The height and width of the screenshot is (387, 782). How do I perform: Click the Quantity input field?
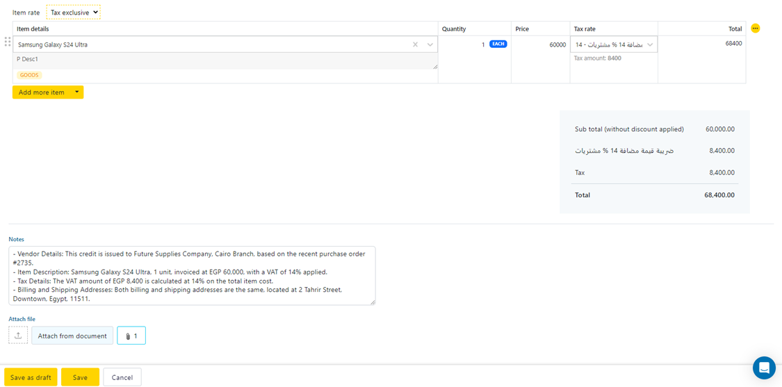[x=464, y=44]
